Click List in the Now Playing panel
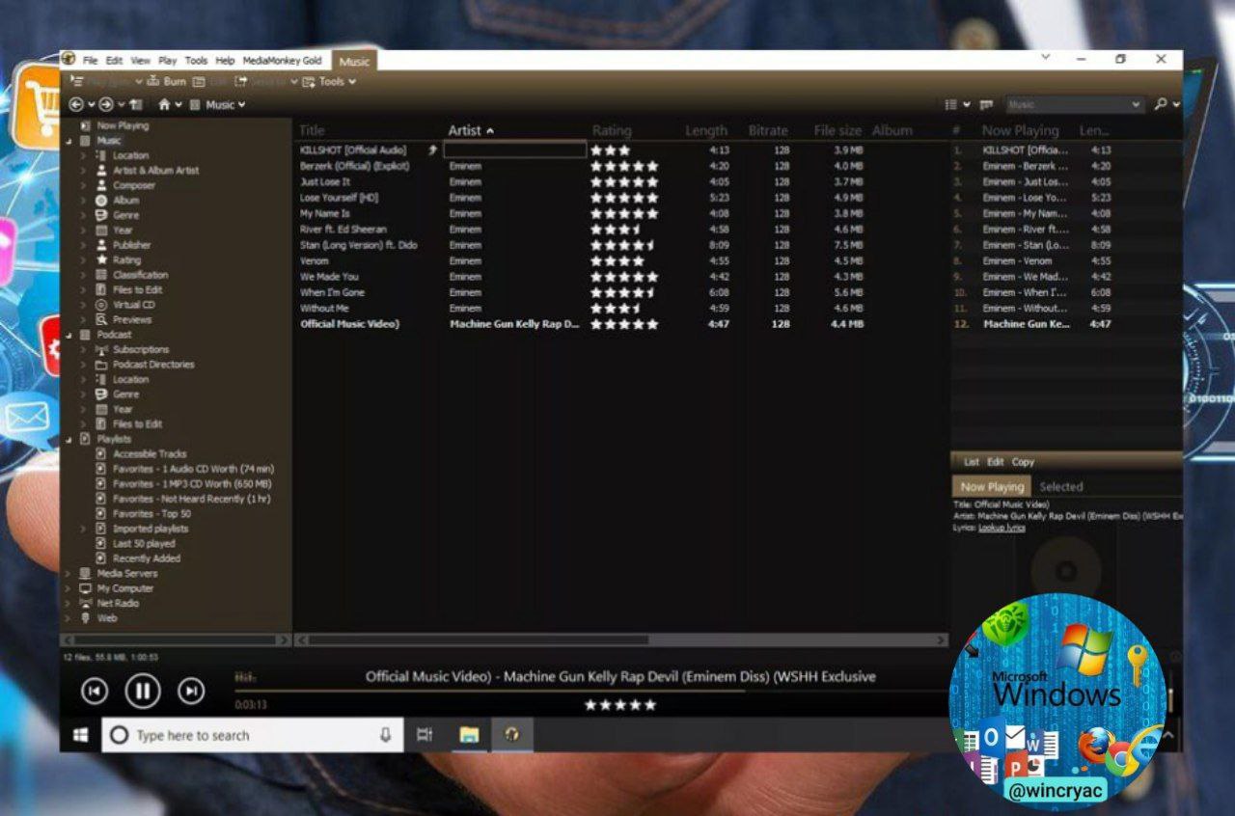Screen dimensions: 1235x816 [x=972, y=462]
